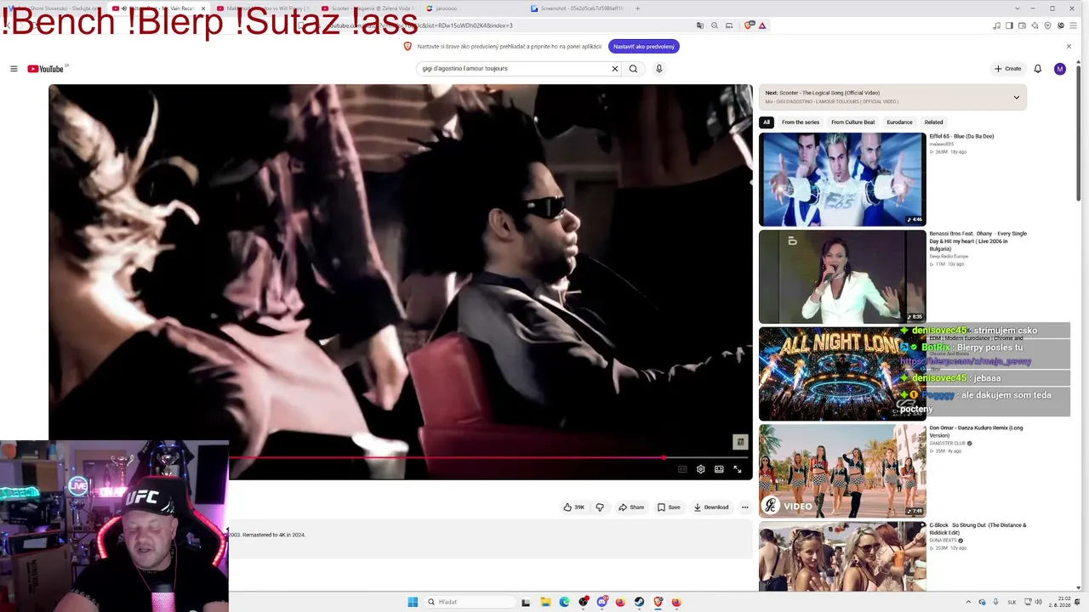Open the account avatar menu
Image resolution: width=1089 pixels, height=612 pixels.
(x=1060, y=69)
